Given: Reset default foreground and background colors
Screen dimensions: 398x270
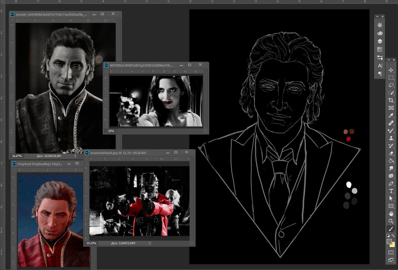Looking at the screenshot, I should [388, 236].
